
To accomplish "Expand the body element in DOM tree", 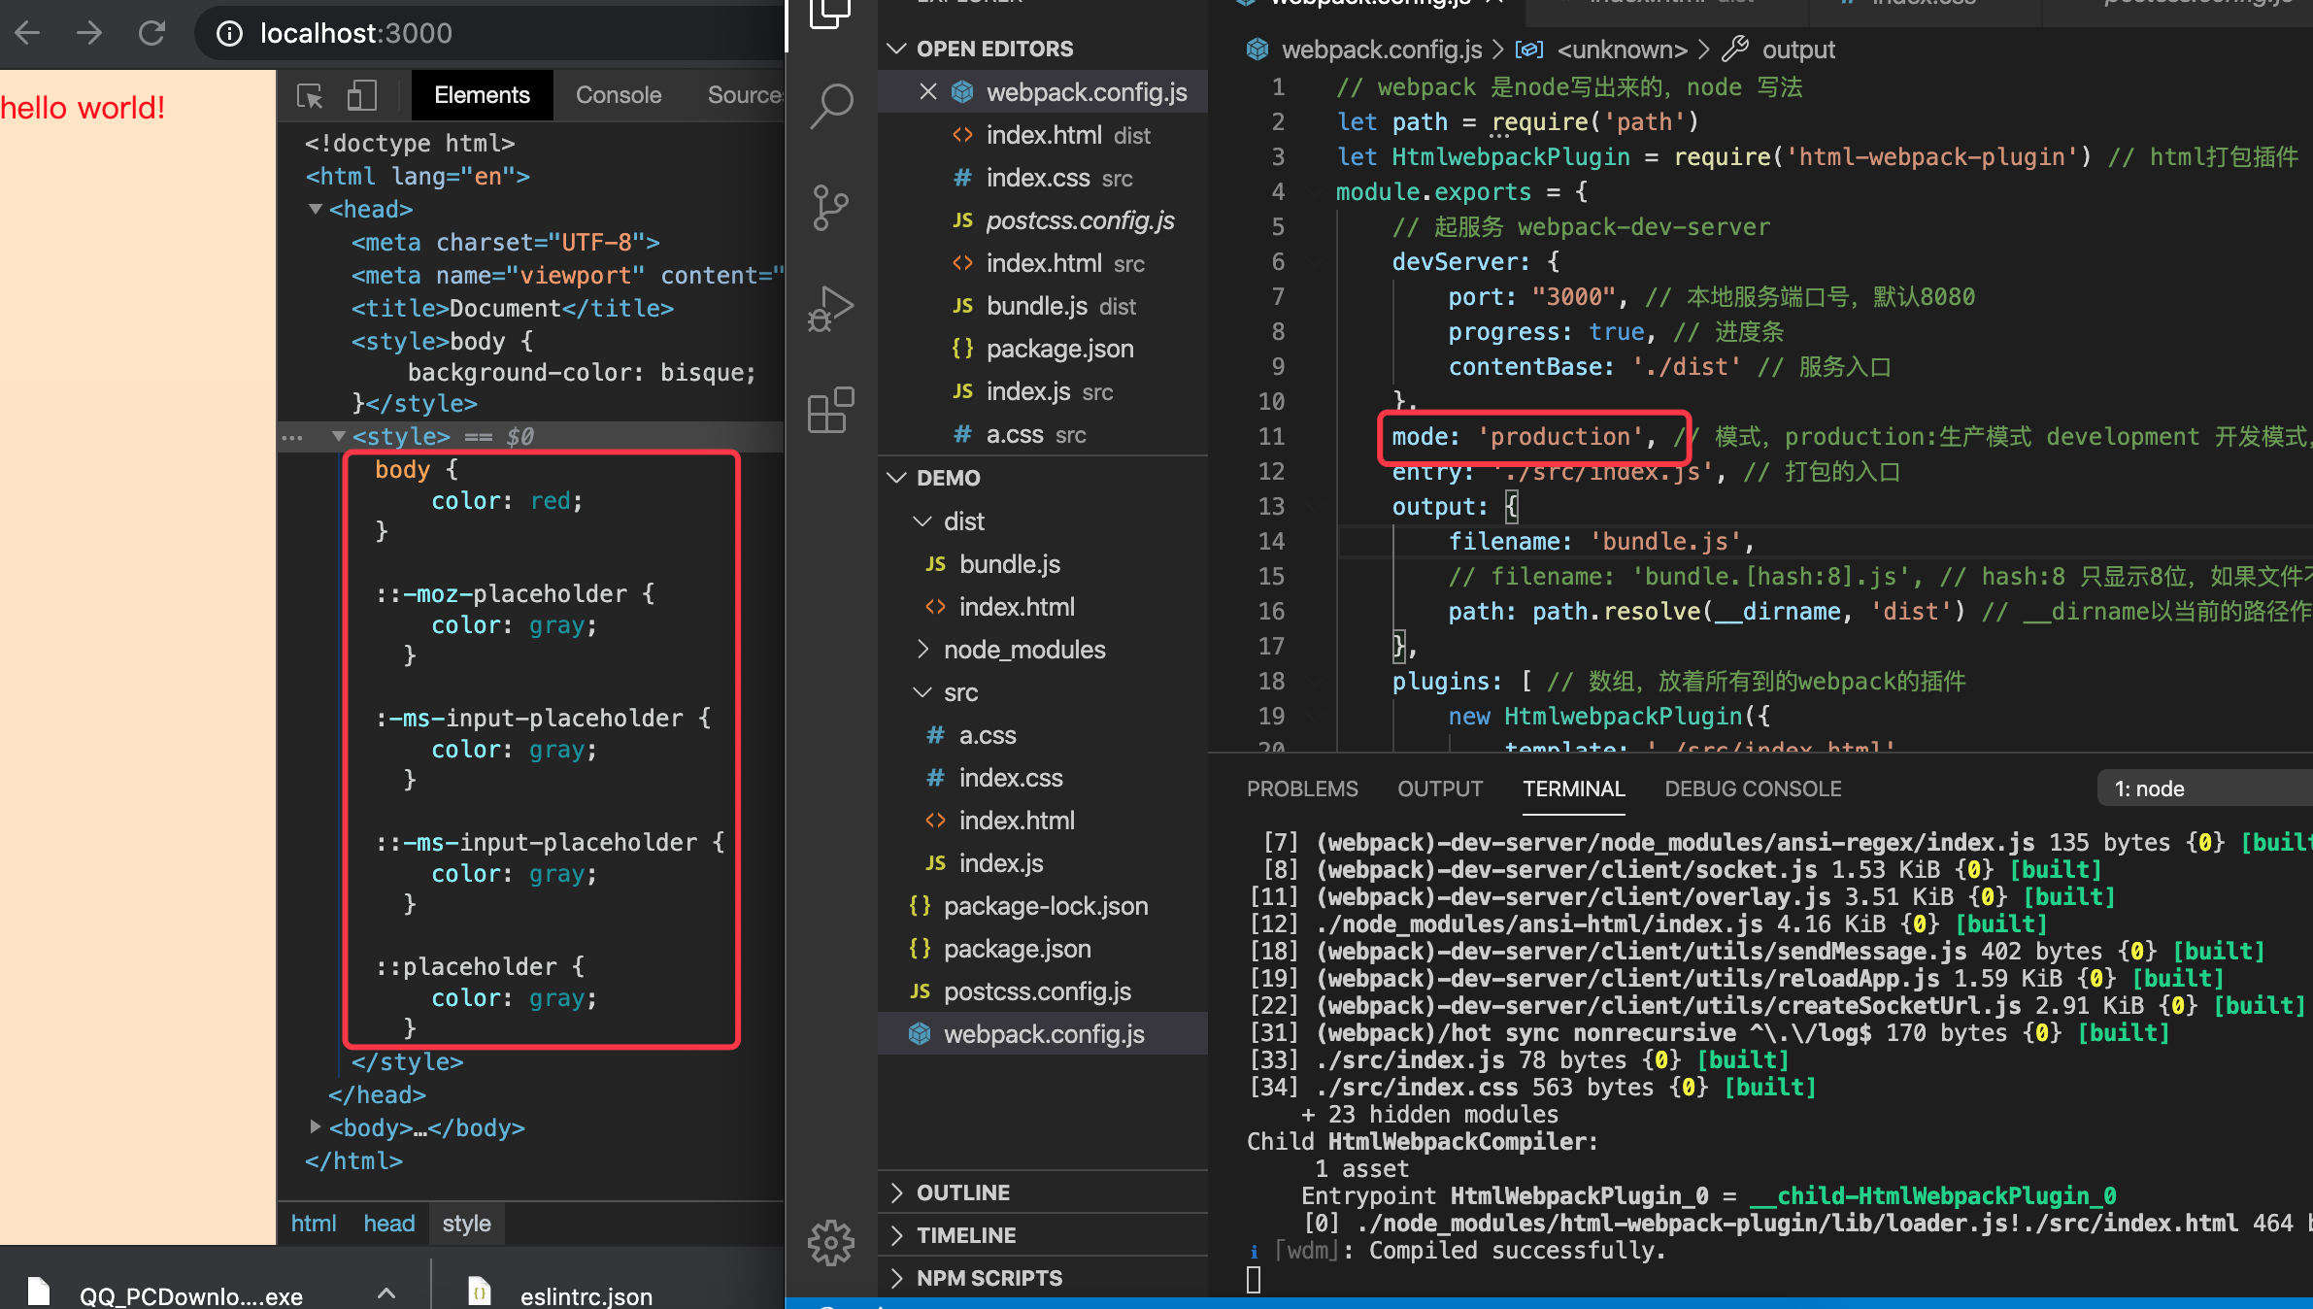I will pos(315,1127).
